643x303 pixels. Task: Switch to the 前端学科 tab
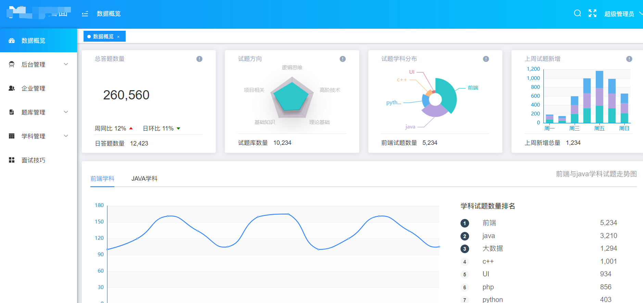pyautogui.click(x=102, y=179)
